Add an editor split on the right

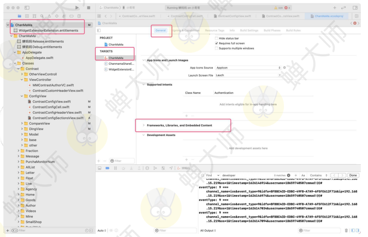[356, 16]
